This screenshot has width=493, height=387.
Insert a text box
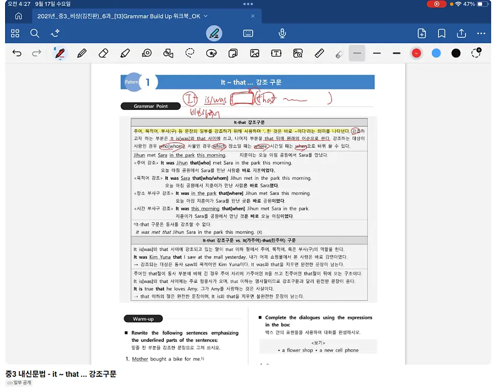point(276,53)
